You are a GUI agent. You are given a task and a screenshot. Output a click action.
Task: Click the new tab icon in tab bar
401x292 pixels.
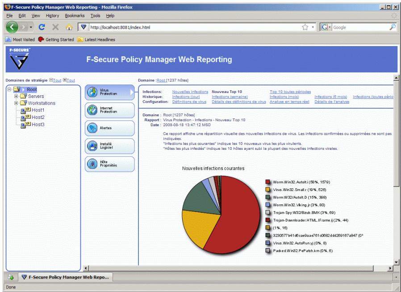pyautogui.click(x=11, y=277)
